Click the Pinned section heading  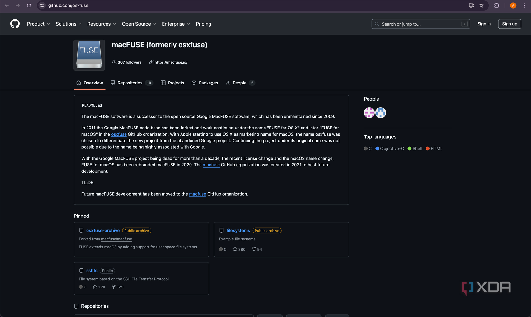[81, 216]
